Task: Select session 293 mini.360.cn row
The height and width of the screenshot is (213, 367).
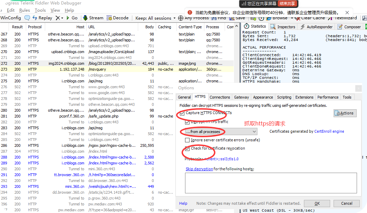Action: coord(116,186)
